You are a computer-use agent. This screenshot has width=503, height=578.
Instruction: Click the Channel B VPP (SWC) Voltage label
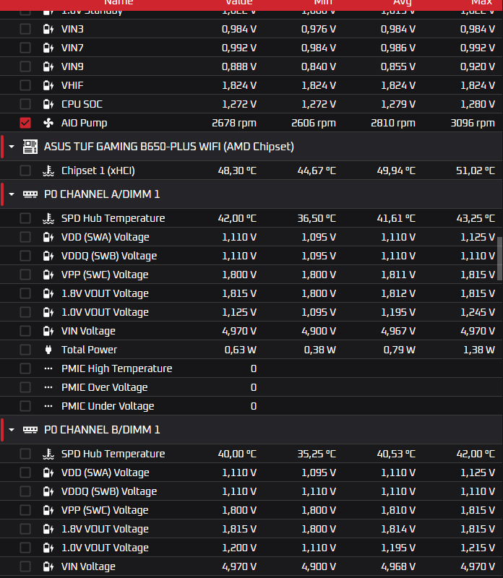click(x=105, y=510)
